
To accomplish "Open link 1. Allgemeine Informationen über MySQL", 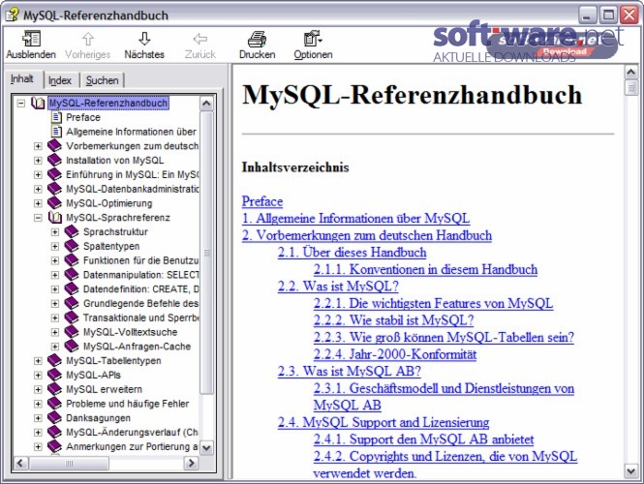I will tap(355, 219).
